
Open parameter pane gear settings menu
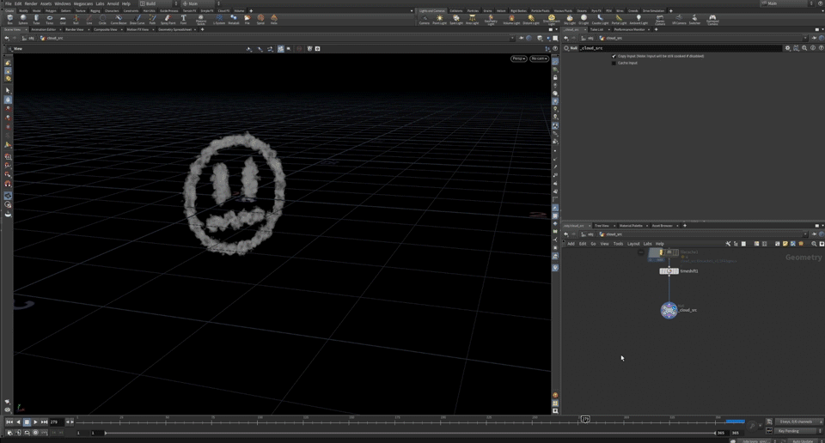click(x=788, y=48)
